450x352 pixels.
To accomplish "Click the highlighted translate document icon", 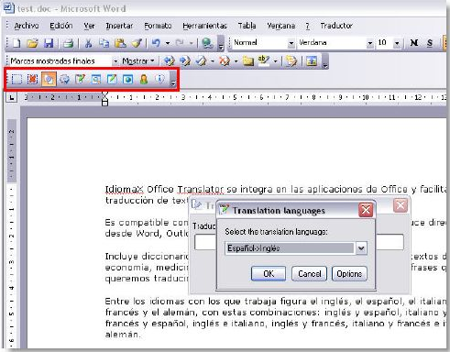I will [49, 80].
